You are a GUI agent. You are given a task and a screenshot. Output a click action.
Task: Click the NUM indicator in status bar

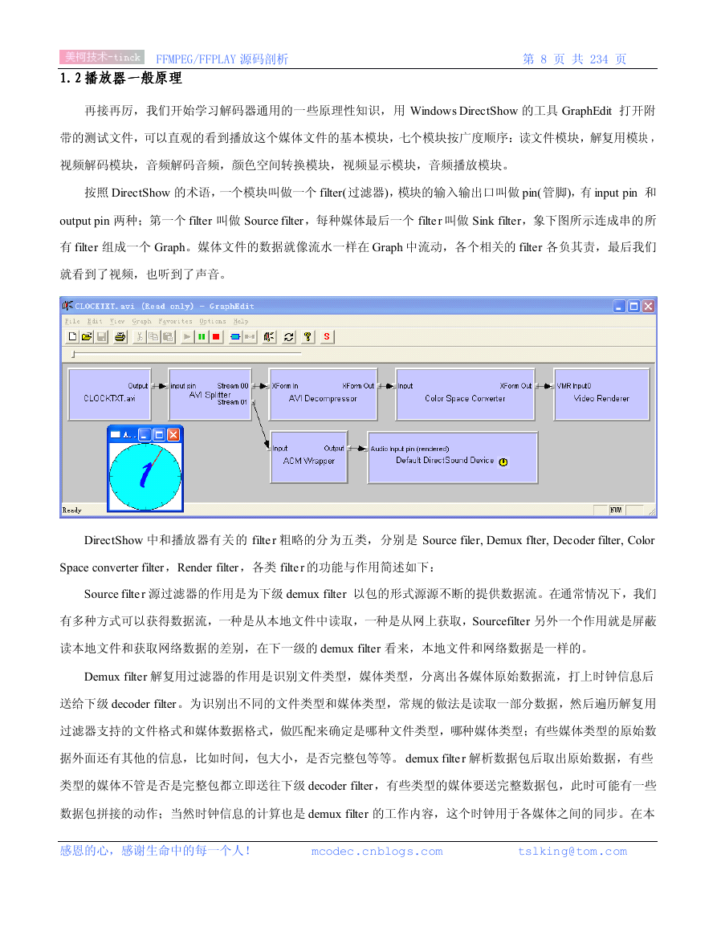point(616,510)
